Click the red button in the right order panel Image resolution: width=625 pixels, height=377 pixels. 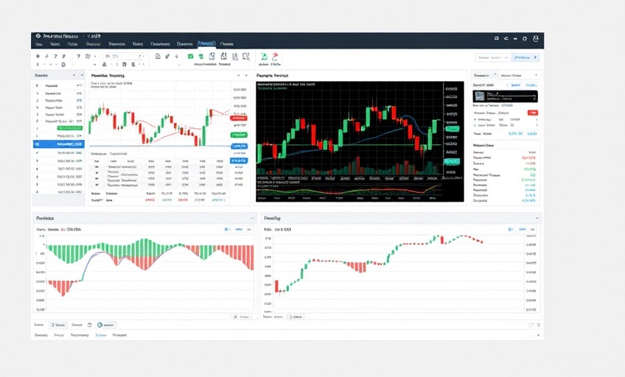[532, 113]
